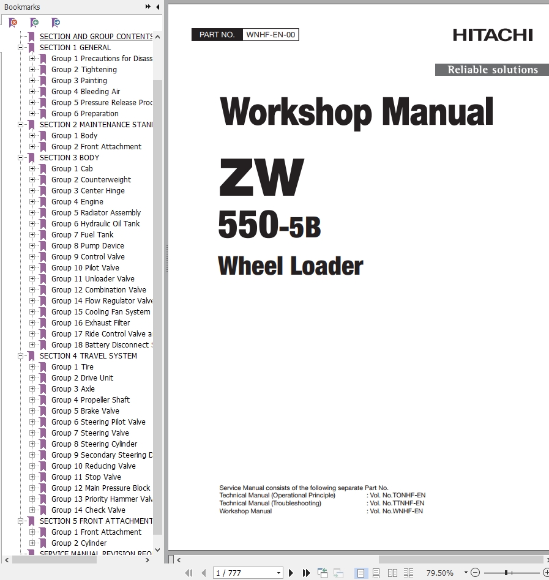
Task: Open Group 2 Counterweight bookmark
Action: [x=91, y=180]
